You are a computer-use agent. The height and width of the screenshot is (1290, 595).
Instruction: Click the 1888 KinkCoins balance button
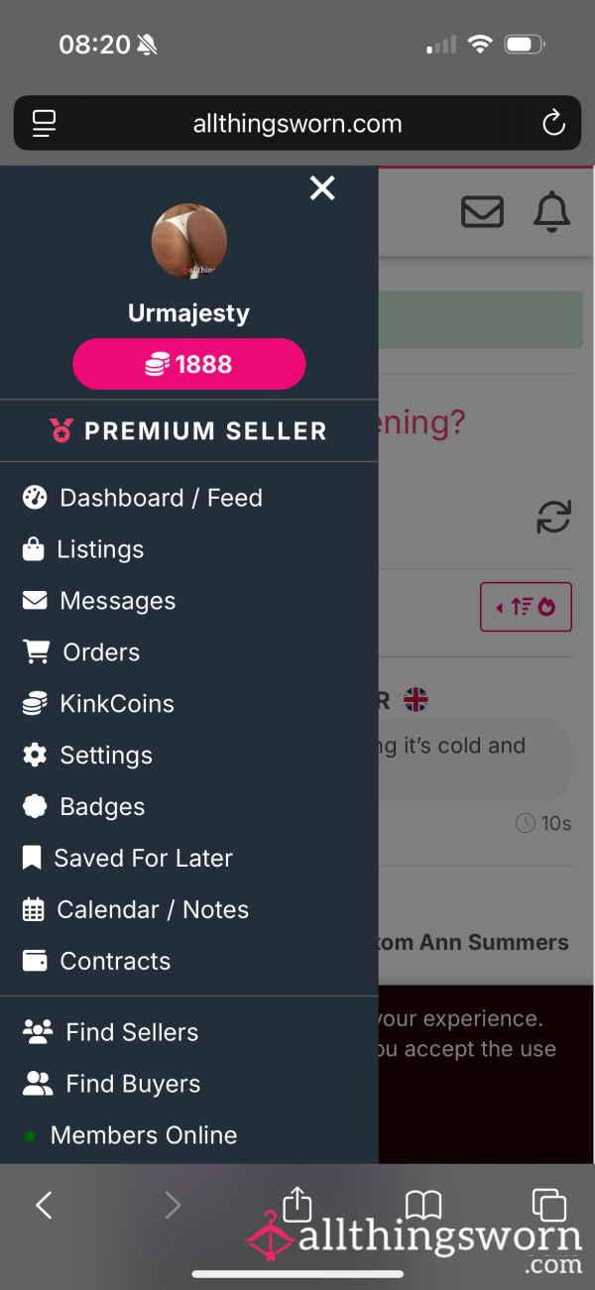(x=188, y=364)
